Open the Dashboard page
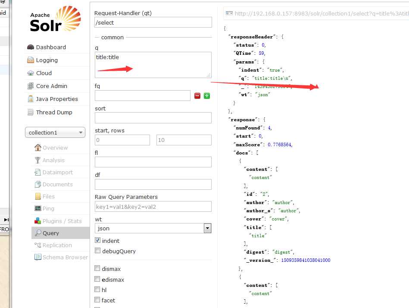The image size is (409, 308). click(x=51, y=47)
